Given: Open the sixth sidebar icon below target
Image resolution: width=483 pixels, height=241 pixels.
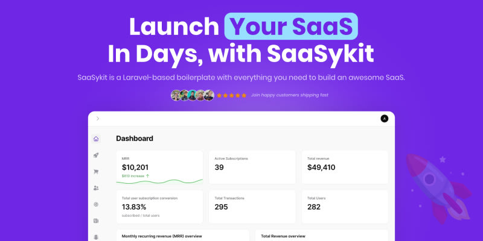Looking at the screenshot, I should (x=96, y=221).
